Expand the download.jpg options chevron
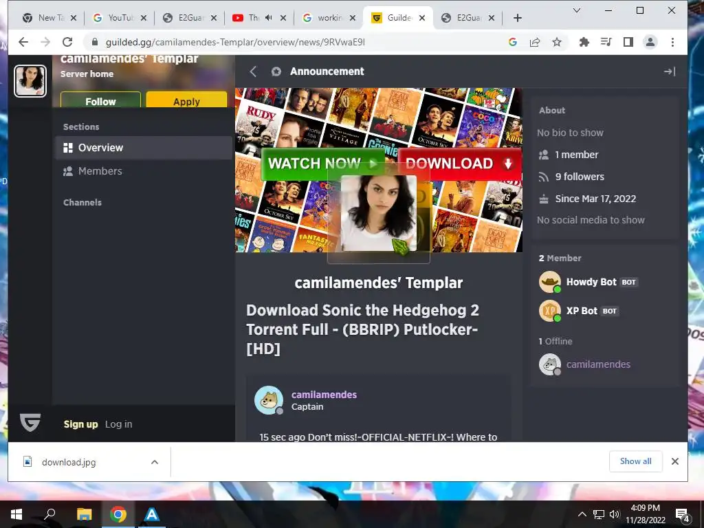This screenshot has width=704, height=528. (x=155, y=462)
